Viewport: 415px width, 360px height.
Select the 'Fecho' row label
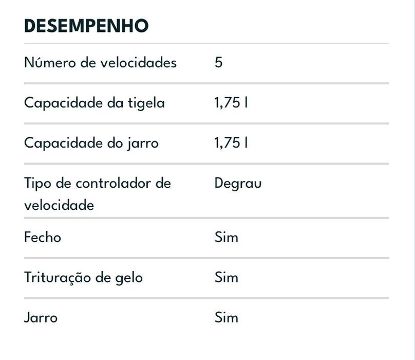(x=43, y=238)
